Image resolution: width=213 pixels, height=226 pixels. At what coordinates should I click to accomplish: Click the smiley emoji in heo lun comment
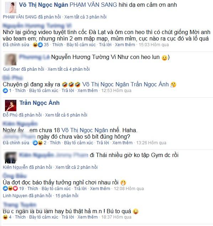point(164,58)
